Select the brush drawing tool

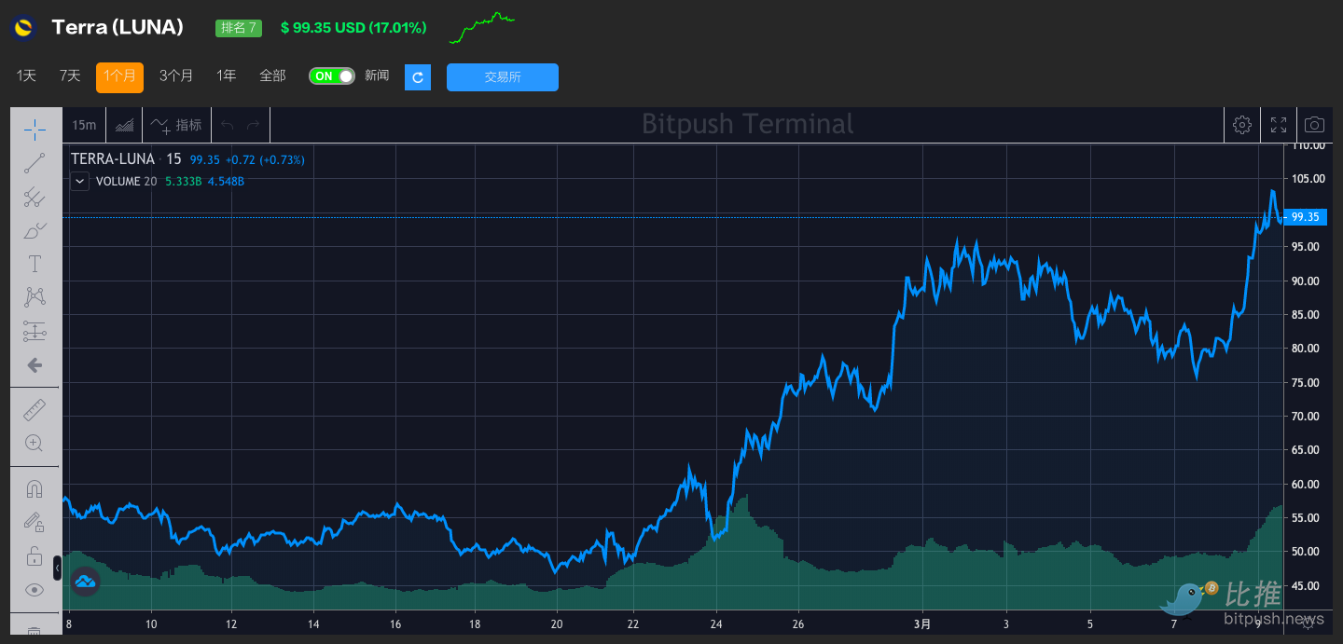35,230
